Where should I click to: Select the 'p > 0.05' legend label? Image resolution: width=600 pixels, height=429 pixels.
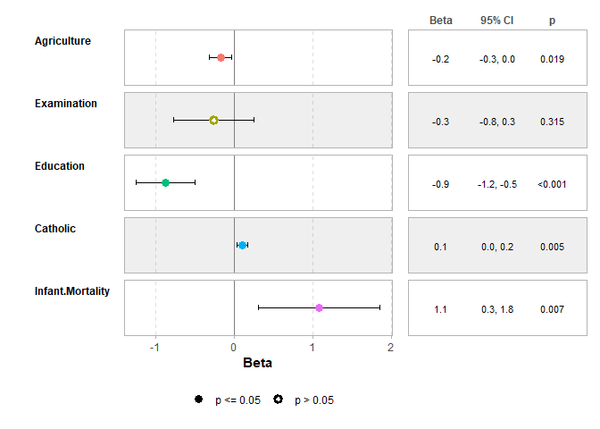(x=314, y=400)
